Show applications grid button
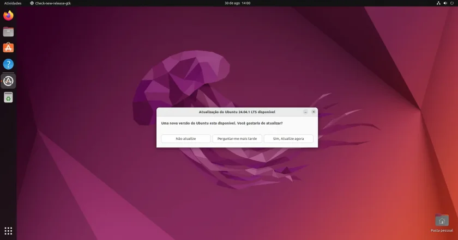458x240 pixels. click(8, 231)
